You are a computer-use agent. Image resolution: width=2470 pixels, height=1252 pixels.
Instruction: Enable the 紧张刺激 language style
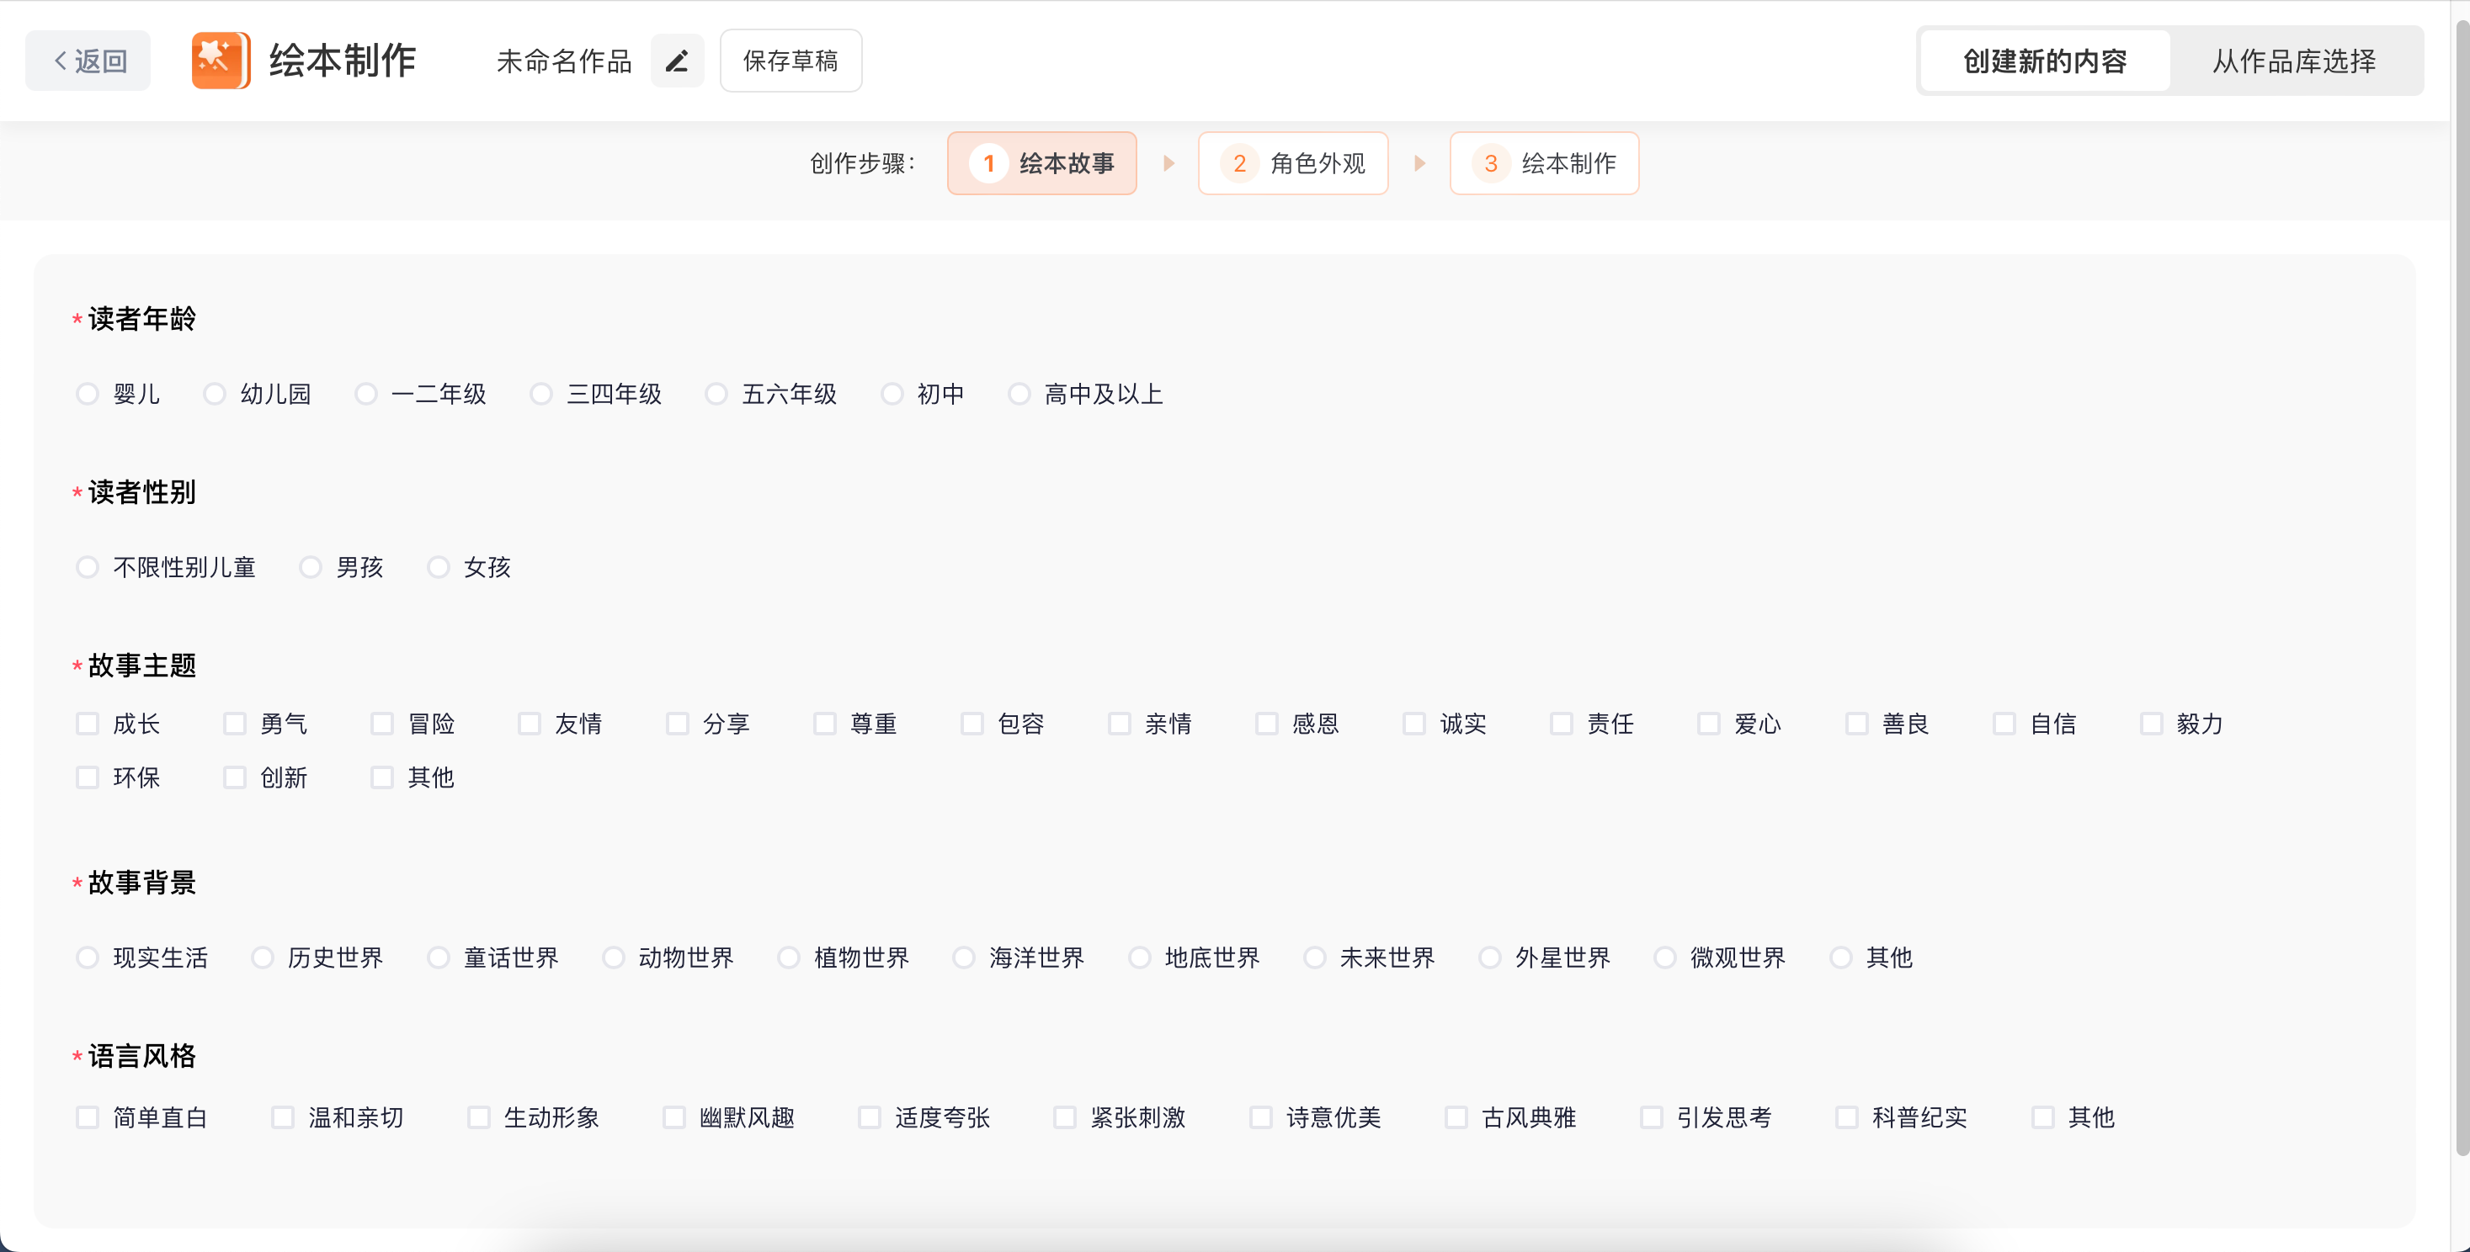coord(1065,1117)
